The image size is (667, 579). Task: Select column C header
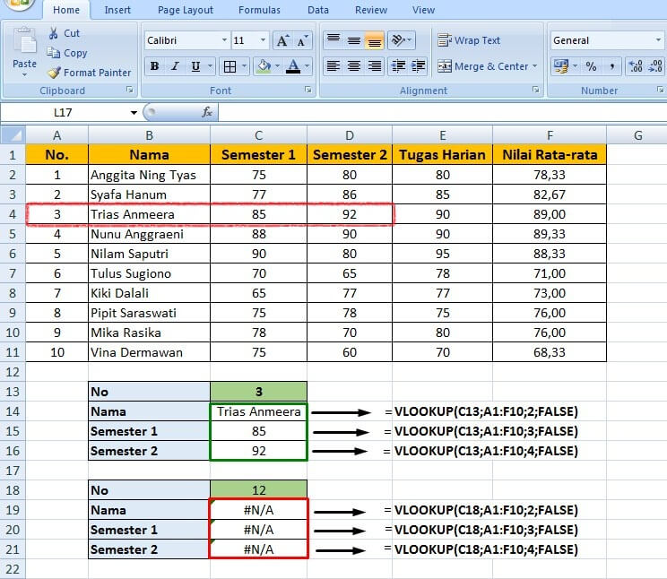pyautogui.click(x=258, y=135)
